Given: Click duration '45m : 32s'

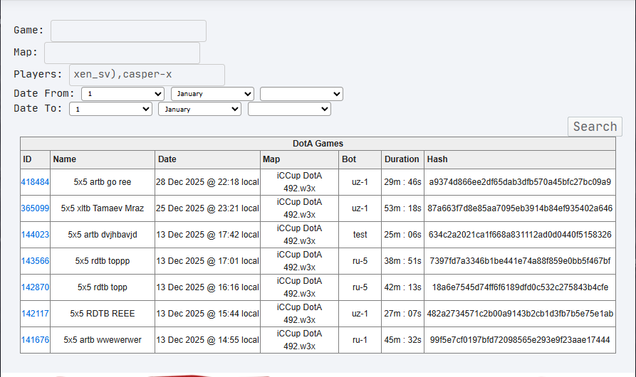Looking at the screenshot, I should click(403, 340).
